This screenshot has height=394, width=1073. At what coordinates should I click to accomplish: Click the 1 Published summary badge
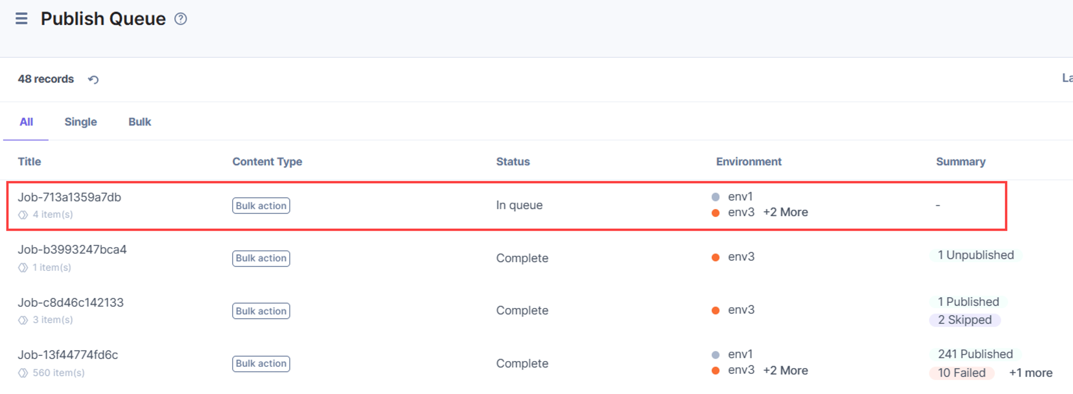click(968, 302)
